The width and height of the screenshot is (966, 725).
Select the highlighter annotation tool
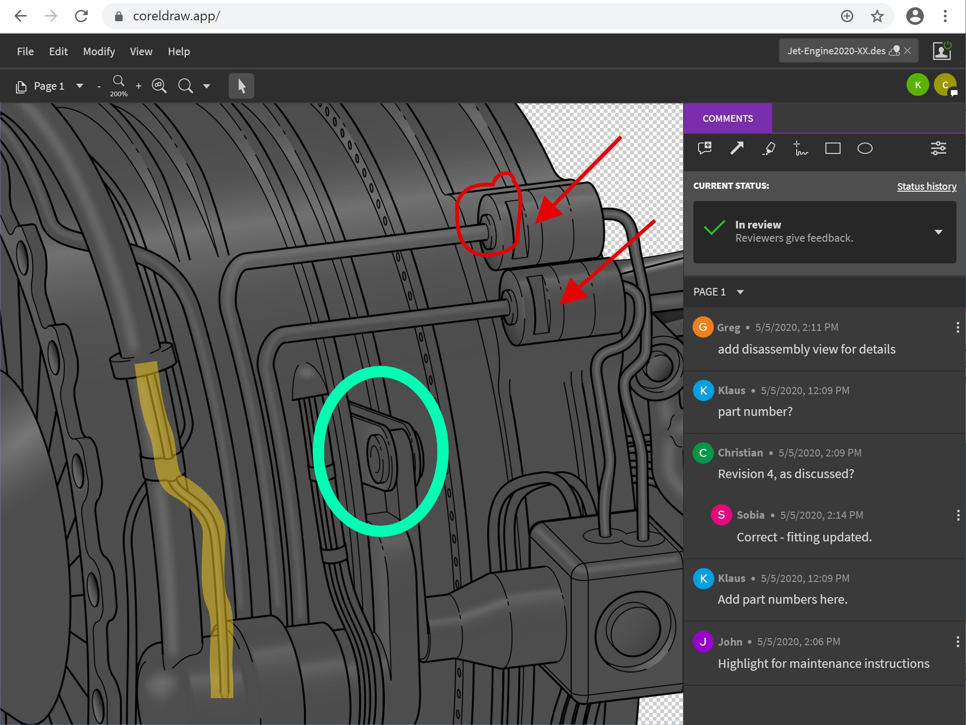tap(770, 148)
